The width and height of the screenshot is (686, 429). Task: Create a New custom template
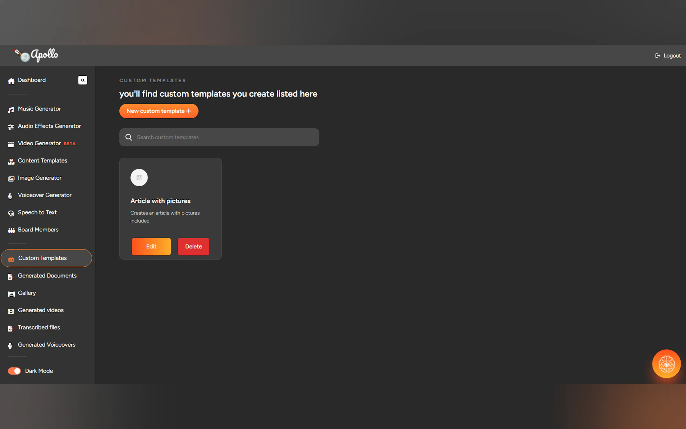(159, 111)
